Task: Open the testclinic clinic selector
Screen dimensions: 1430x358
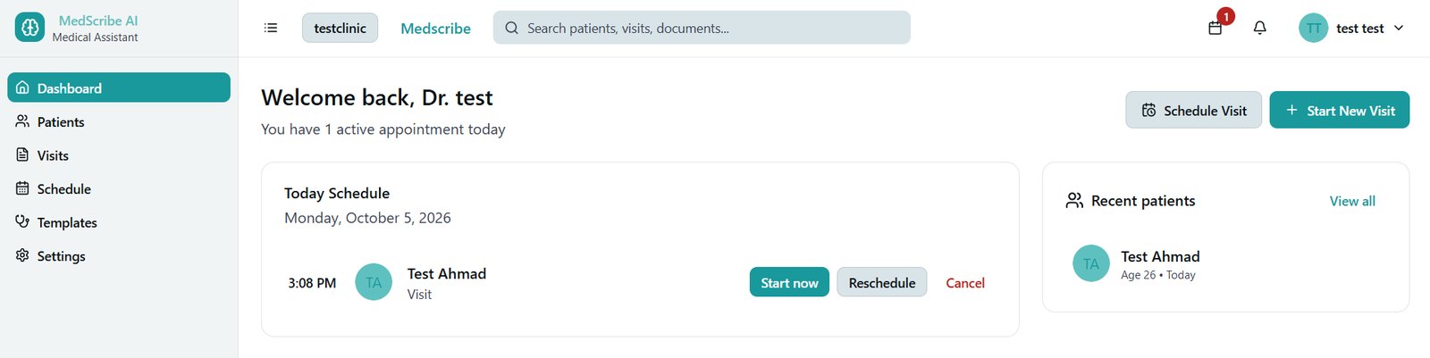Action: pos(340,28)
